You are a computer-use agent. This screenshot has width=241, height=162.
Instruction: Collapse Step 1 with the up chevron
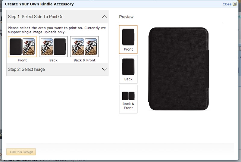click(104, 17)
